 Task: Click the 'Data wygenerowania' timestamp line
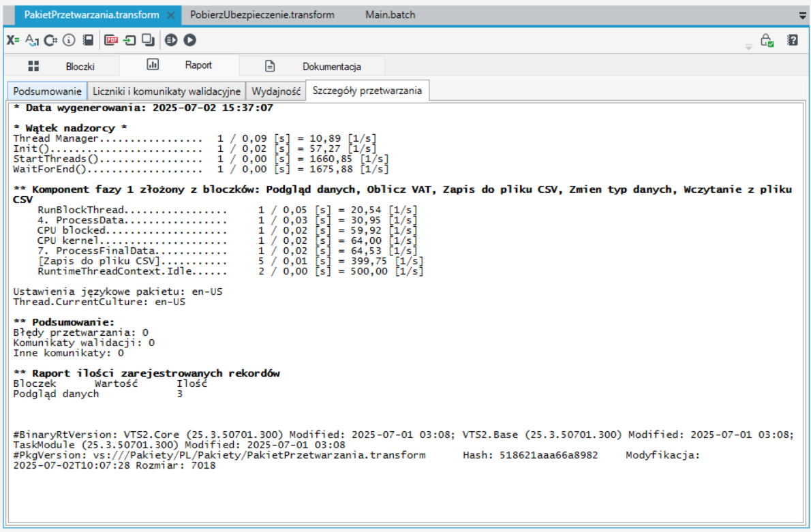[x=143, y=108]
